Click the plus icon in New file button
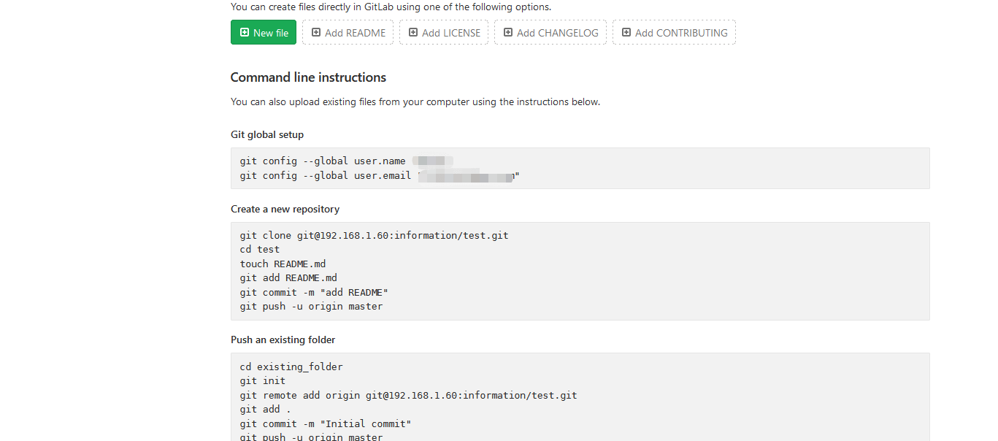 245,33
